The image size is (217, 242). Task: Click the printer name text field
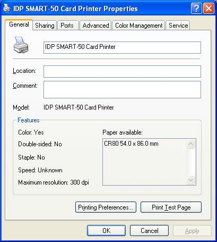click(x=122, y=47)
